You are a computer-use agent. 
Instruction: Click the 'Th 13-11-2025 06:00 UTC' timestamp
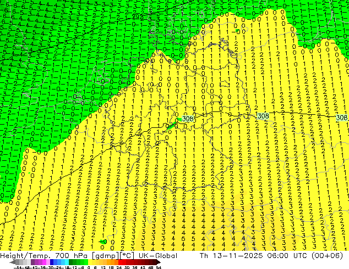(x=254, y=256)
